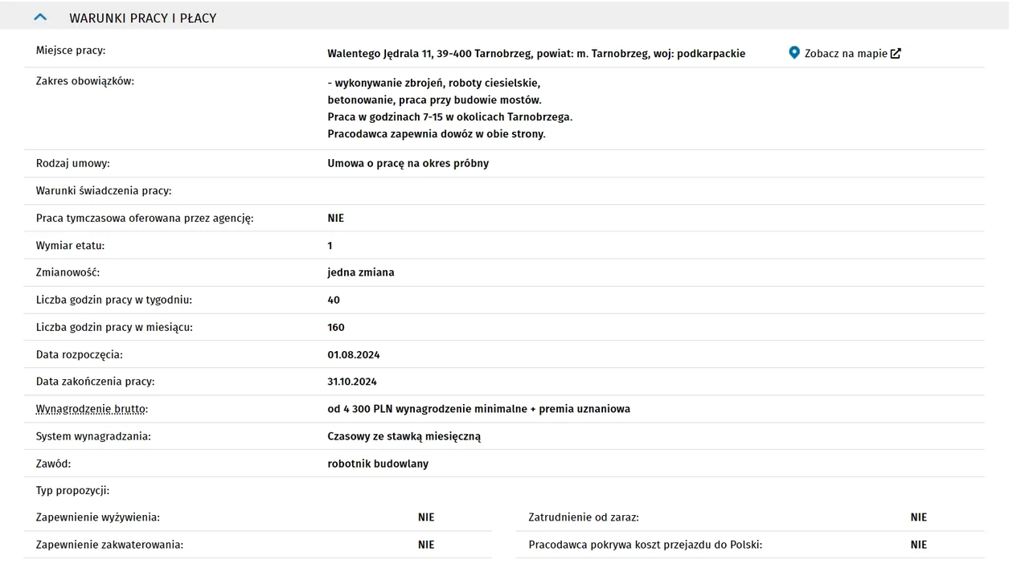Click the NIE value for Zapewnienie wyżywienia
Screen dimensions: 1013x564
[x=426, y=517]
